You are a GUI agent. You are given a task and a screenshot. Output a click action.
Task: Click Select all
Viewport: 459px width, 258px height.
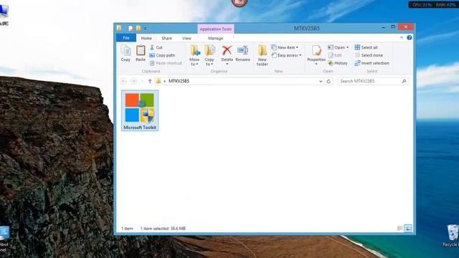coord(366,47)
